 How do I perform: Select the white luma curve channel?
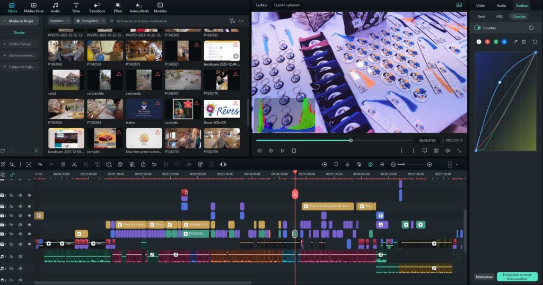479,42
